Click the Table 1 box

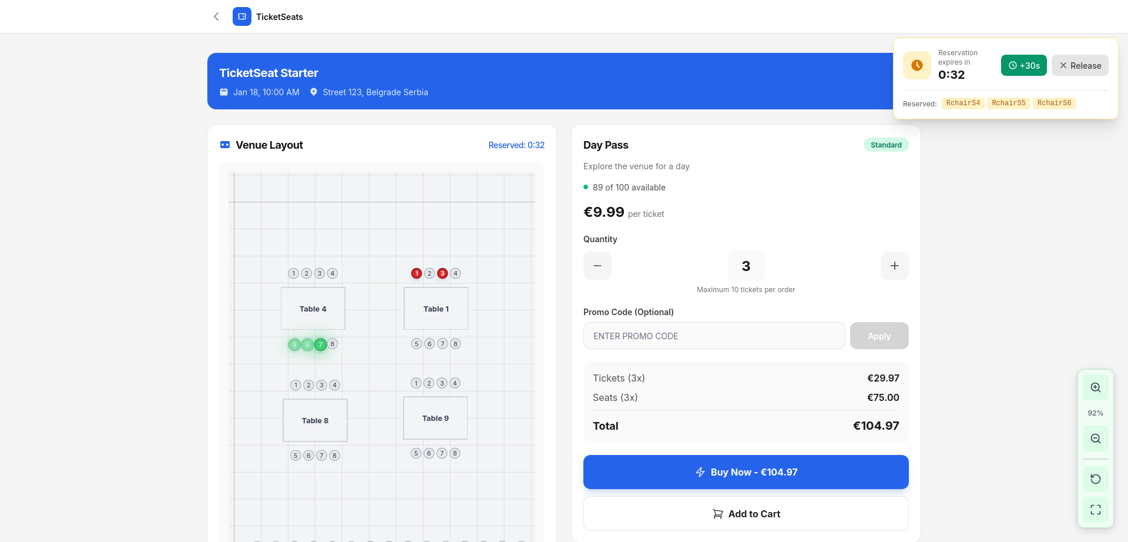(436, 309)
